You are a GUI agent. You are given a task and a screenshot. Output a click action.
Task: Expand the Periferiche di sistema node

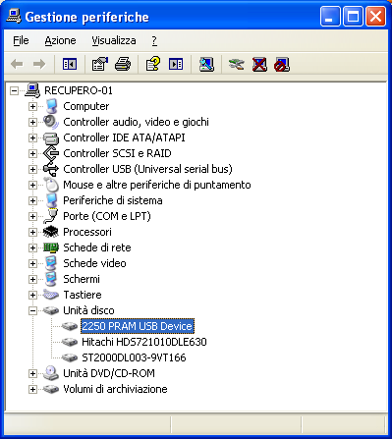[32, 200]
